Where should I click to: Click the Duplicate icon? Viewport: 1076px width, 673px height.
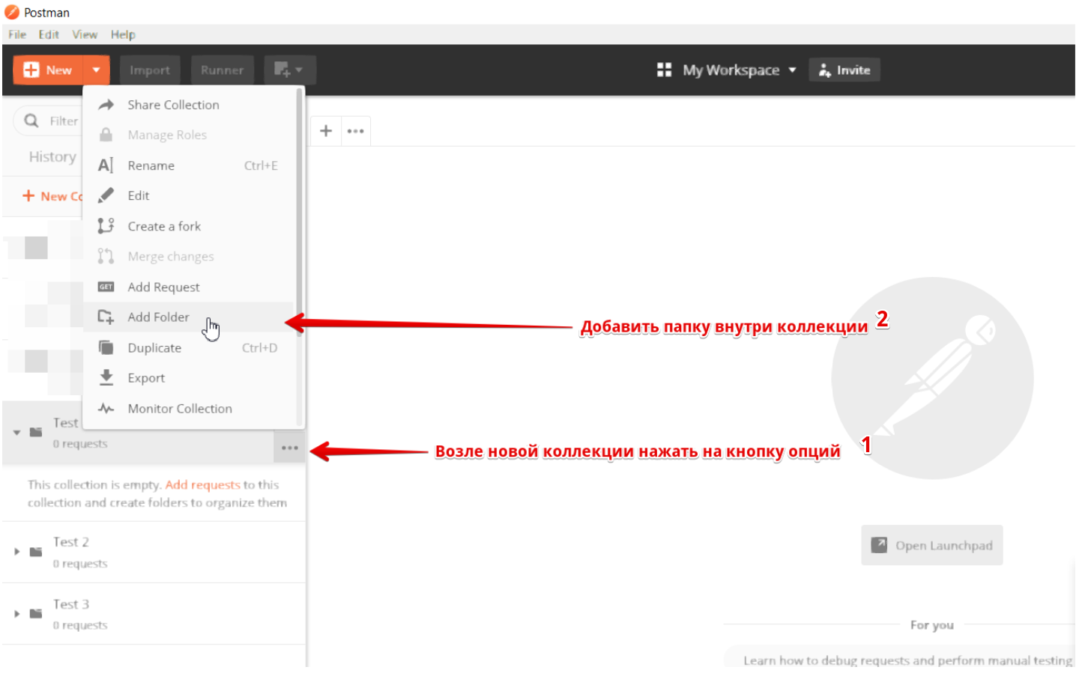(106, 347)
